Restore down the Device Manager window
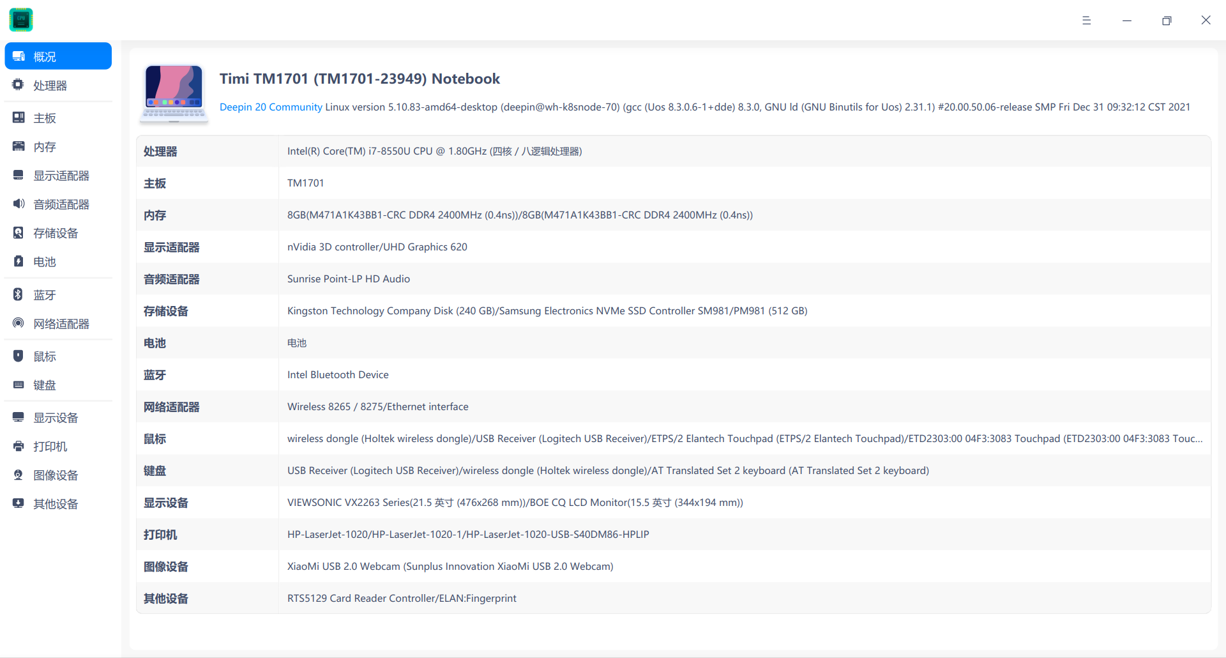Image resolution: width=1226 pixels, height=658 pixels. click(1166, 20)
